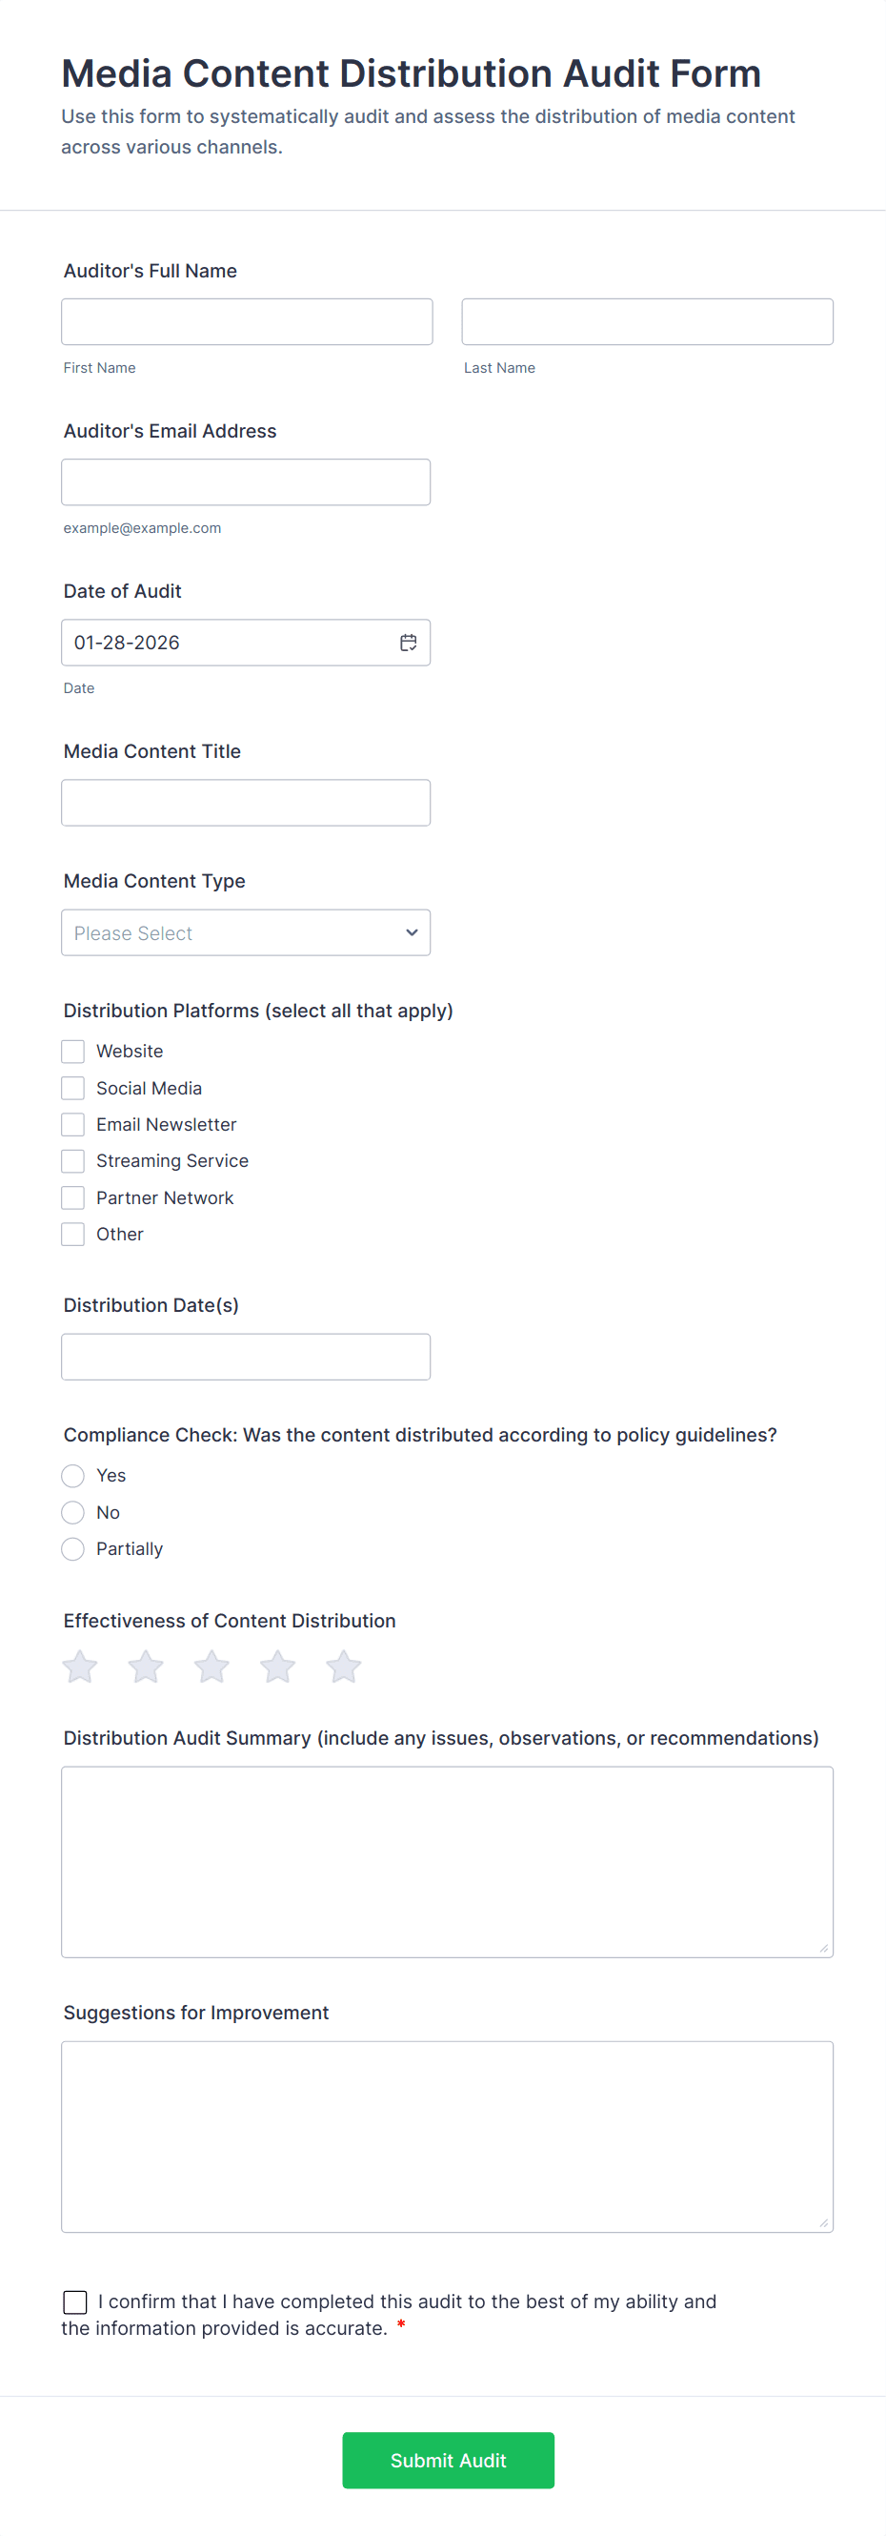Rate effectiveness with the second star

tap(146, 1667)
